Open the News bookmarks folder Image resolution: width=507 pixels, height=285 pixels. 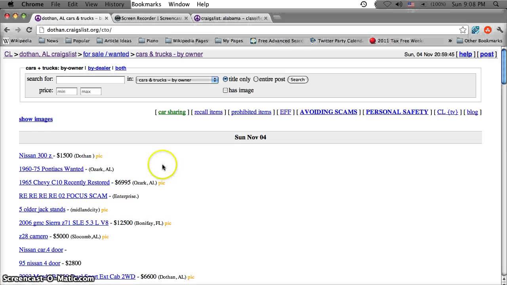point(48,41)
